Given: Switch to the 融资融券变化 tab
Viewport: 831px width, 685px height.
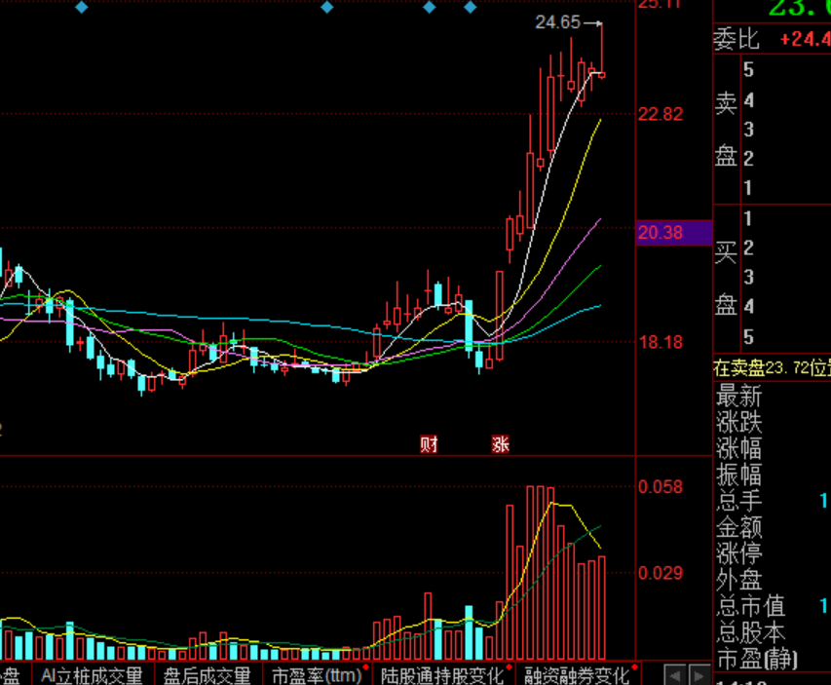Looking at the screenshot, I should pyautogui.click(x=577, y=675).
